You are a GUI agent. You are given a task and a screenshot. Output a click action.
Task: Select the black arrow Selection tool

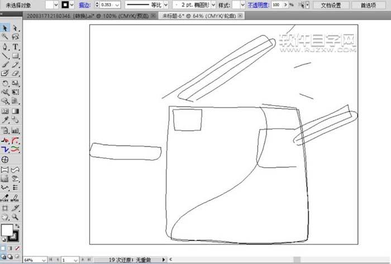click(x=5, y=27)
